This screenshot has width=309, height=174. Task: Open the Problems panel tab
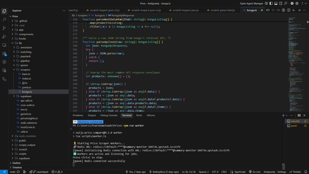78,115
